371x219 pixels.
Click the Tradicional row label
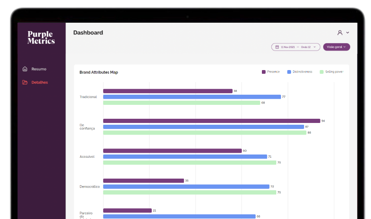click(x=88, y=97)
